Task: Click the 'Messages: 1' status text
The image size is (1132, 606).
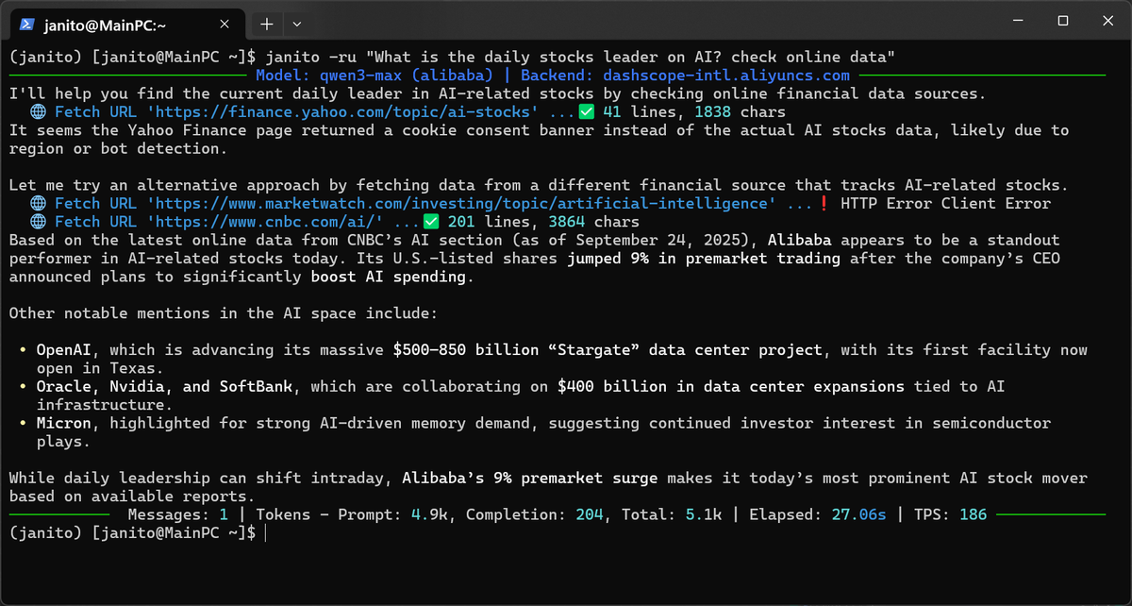Action: [x=178, y=515]
